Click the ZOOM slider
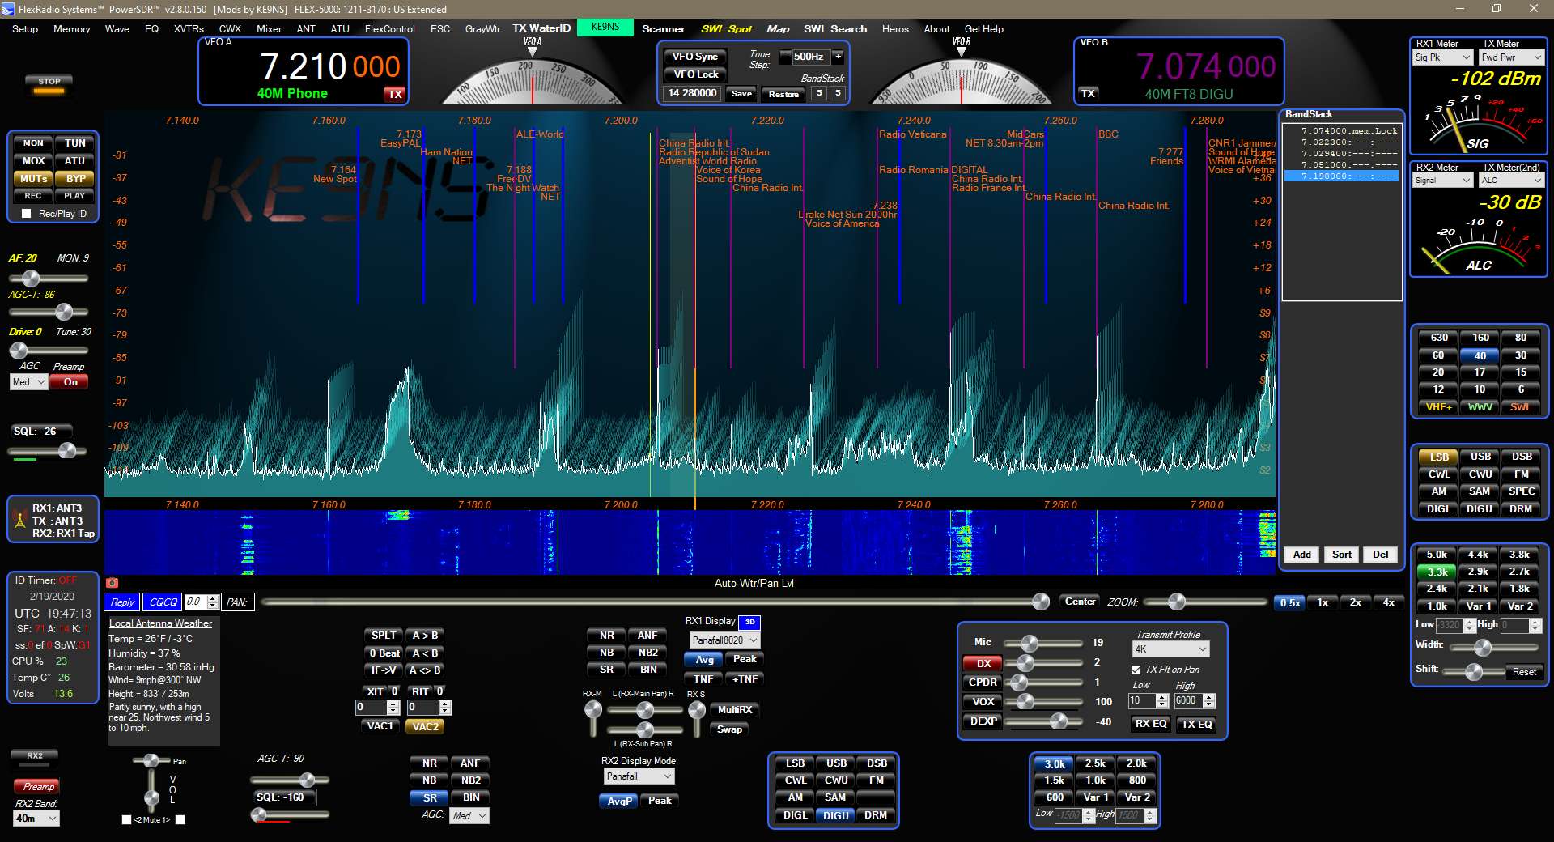The height and width of the screenshot is (842, 1554). tap(1205, 602)
